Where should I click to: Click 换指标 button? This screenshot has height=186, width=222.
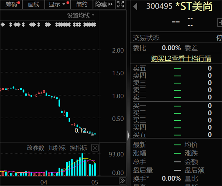[x=78, y=148]
